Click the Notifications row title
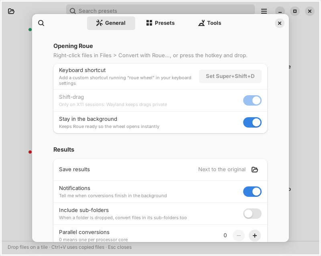The image size is (321, 256). (x=75, y=188)
